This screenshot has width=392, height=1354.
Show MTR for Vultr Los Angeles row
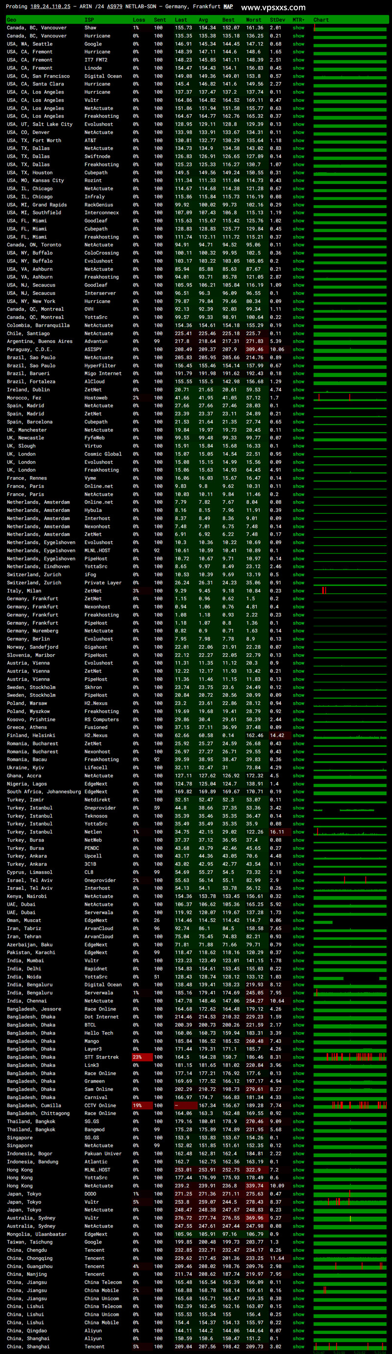click(x=298, y=101)
